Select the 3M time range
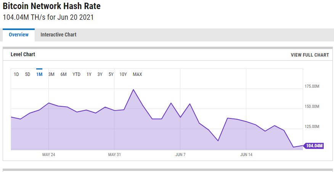 coord(51,74)
